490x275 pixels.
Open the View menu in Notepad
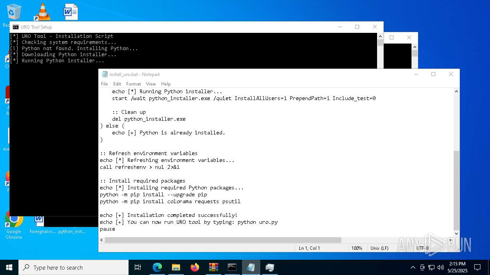coord(151,84)
